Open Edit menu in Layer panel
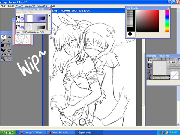The height and width of the screenshot is (135, 180). click(x=25, y=12)
